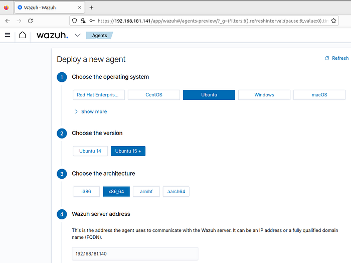View site security padlock info

click(x=83, y=21)
